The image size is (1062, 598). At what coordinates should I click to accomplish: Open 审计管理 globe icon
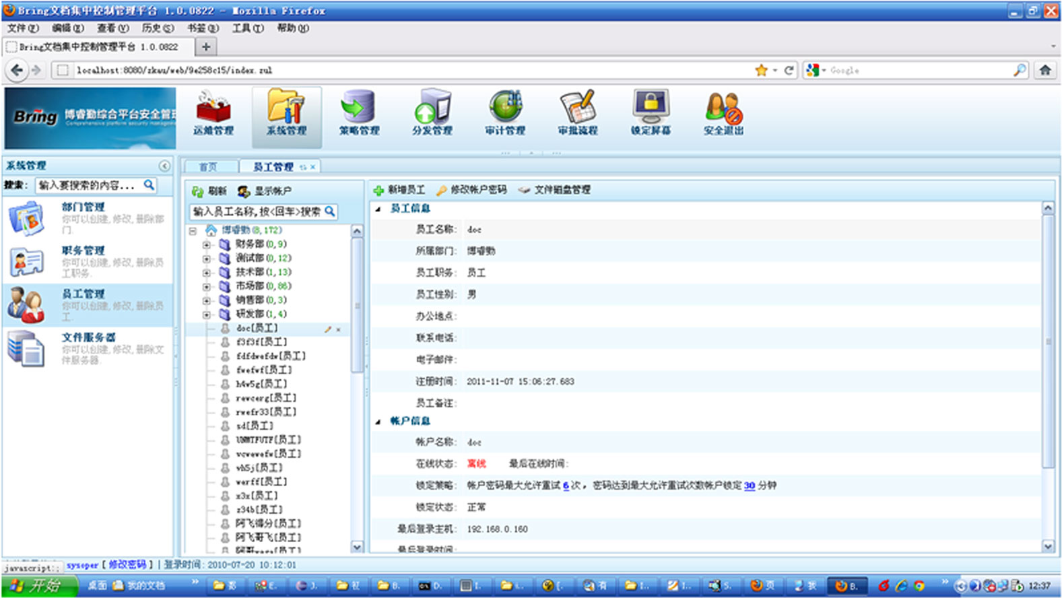click(505, 114)
